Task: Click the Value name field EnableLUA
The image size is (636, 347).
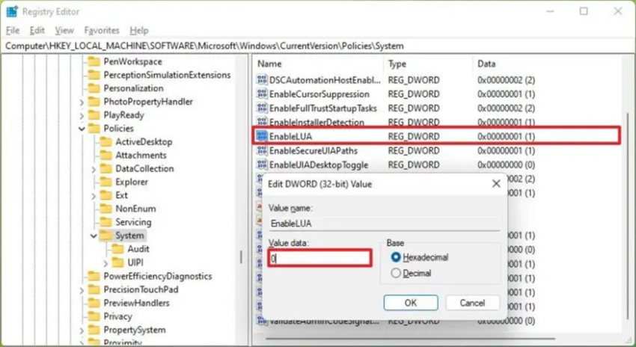Action: [384, 224]
